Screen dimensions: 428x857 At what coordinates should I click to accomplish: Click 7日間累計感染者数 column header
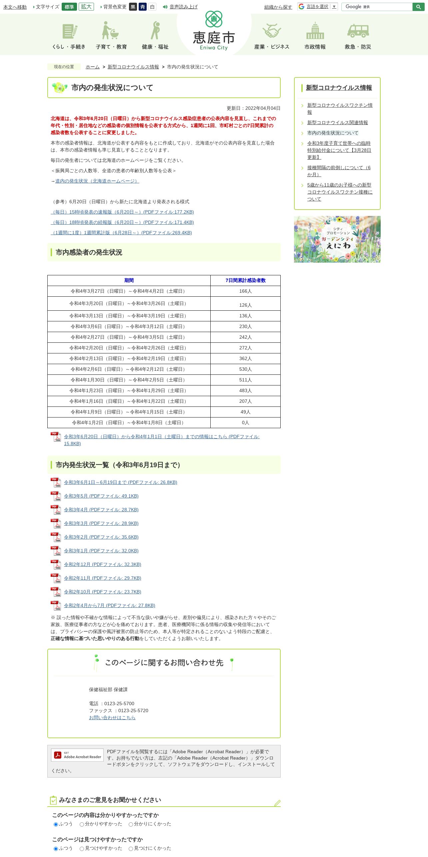246,281
